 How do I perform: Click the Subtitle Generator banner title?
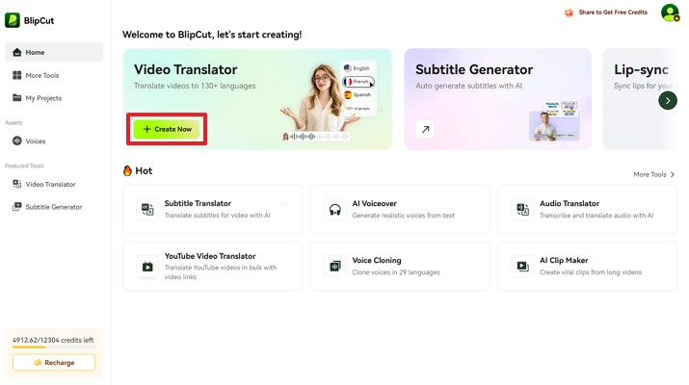click(x=474, y=69)
